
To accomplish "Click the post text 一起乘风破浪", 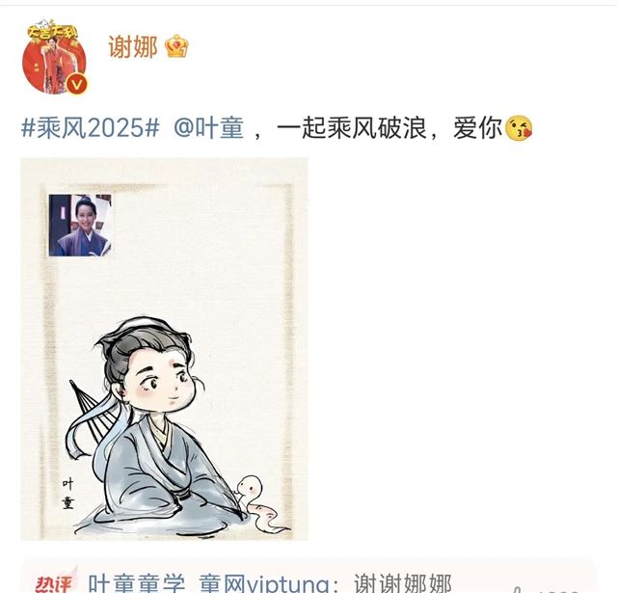I will [351, 128].
